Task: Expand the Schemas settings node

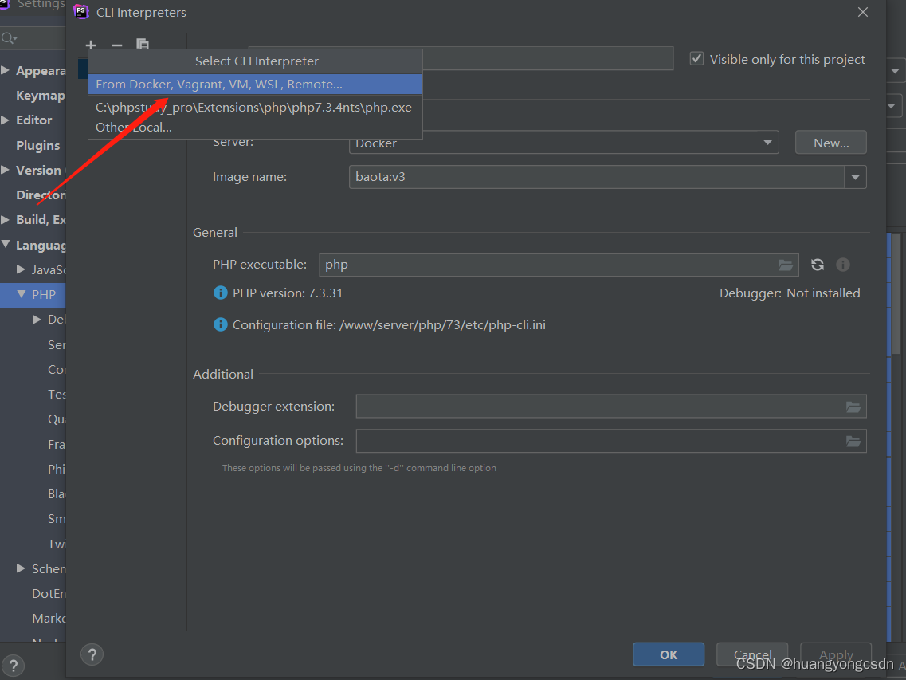Action: tap(21, 568)
